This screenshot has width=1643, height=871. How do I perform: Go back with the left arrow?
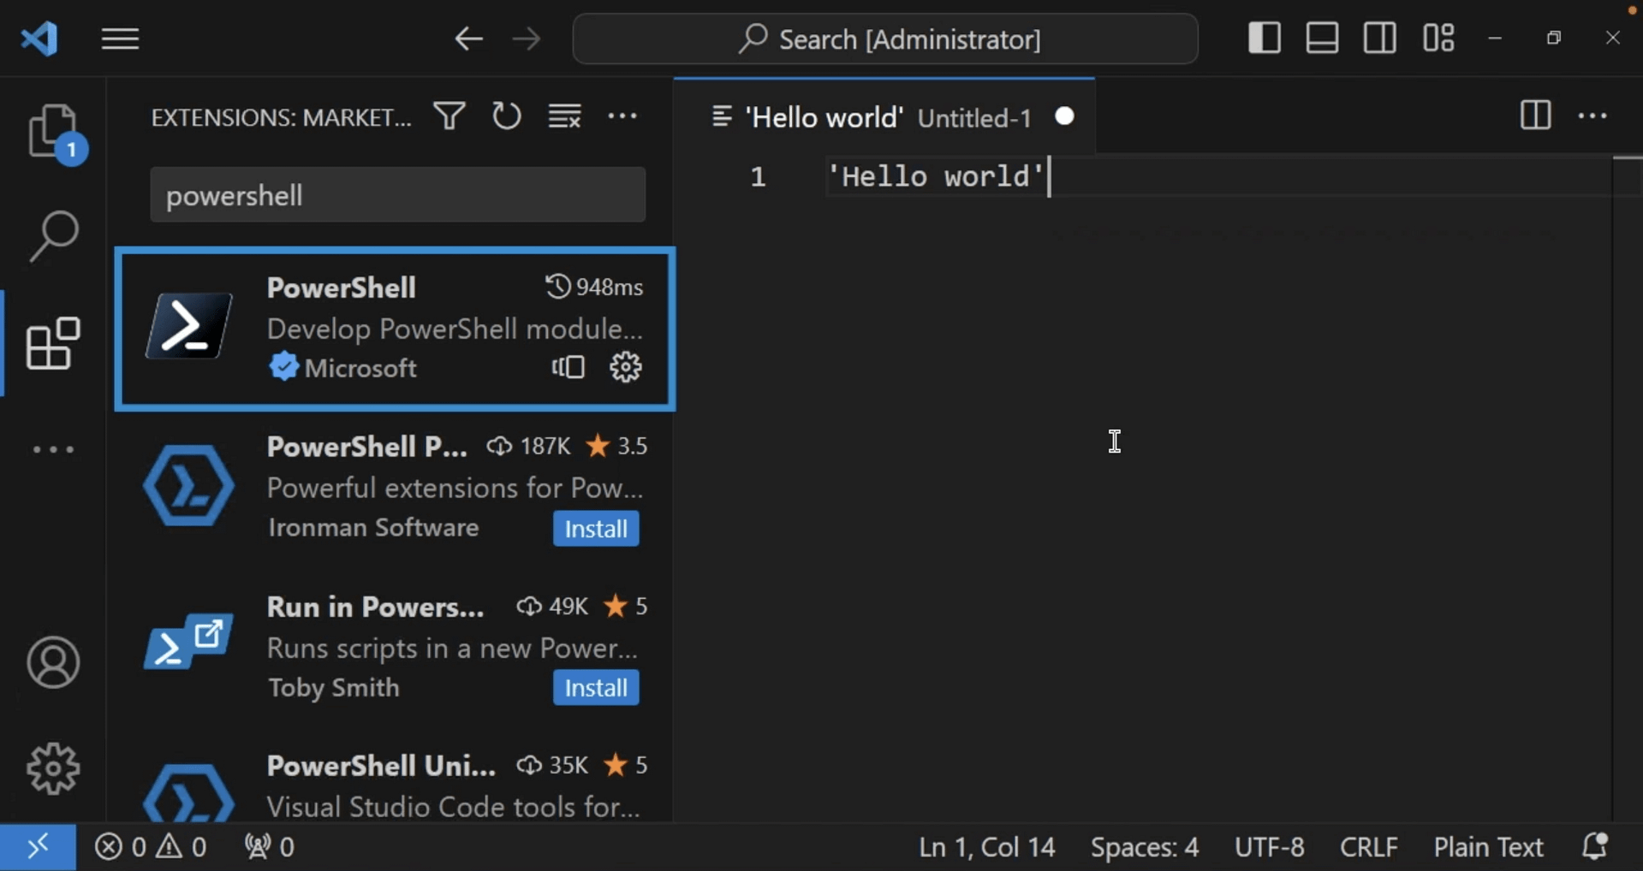[468, 39]
